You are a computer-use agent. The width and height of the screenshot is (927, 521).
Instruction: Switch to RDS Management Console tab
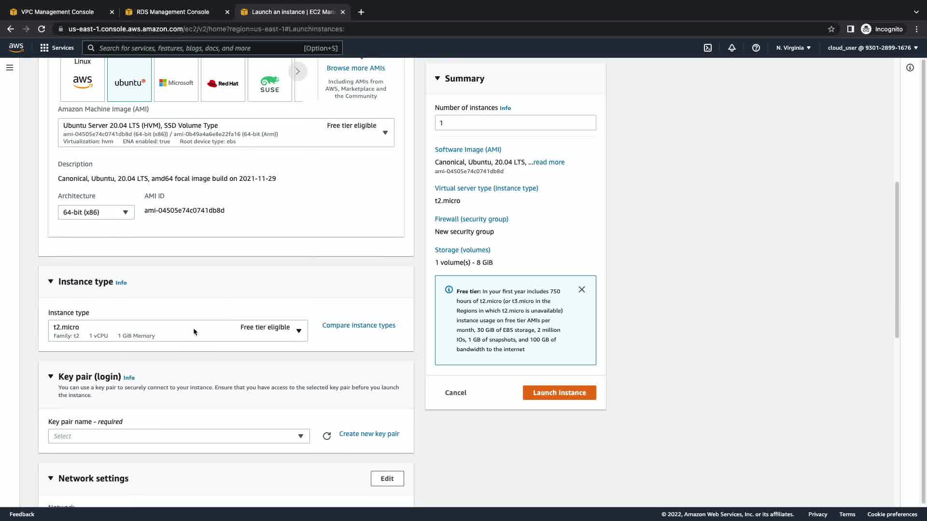click(x=172, y=12)
